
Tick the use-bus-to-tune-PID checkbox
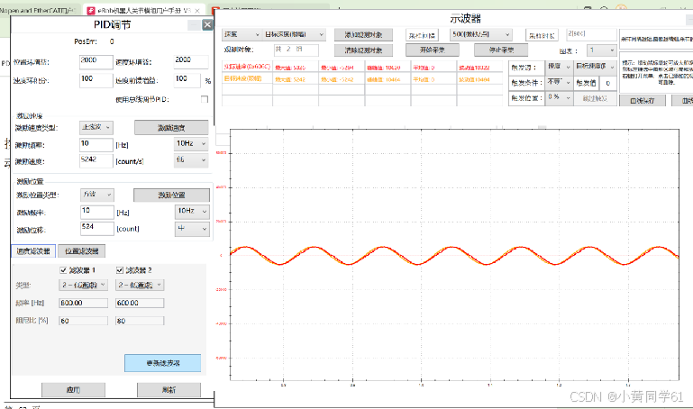[x=205, y=99]
